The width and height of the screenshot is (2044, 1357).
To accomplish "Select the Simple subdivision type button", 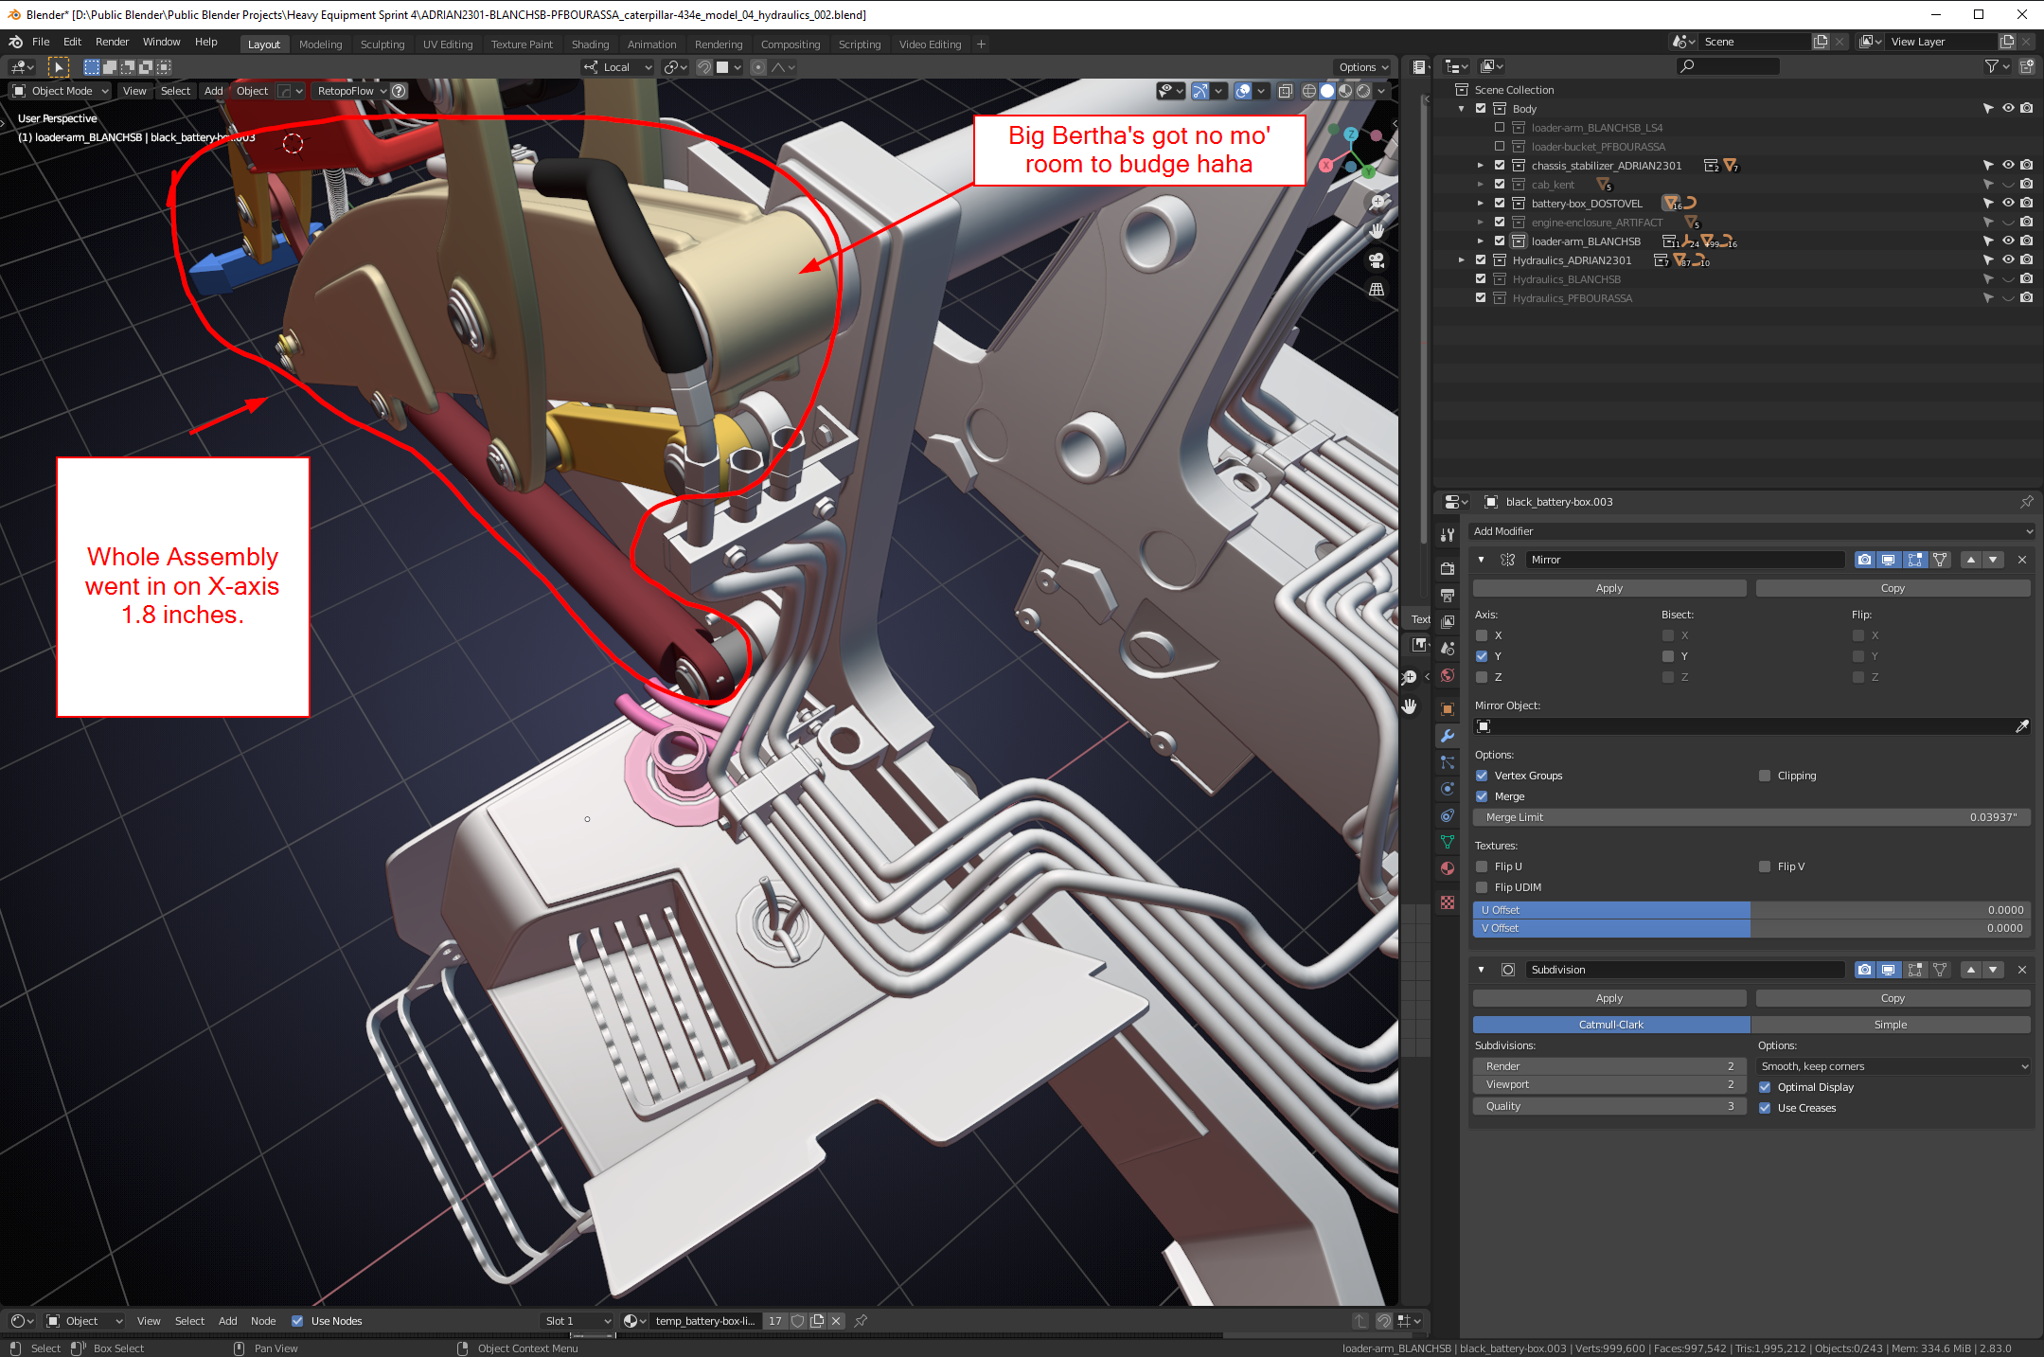I will click(x=1890, y=1025).
